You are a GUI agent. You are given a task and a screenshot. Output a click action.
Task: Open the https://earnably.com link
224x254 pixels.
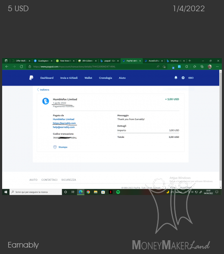pos(64,123)
